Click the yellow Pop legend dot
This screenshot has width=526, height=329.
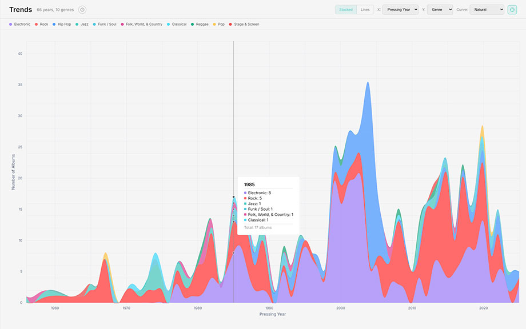(214, 25)
